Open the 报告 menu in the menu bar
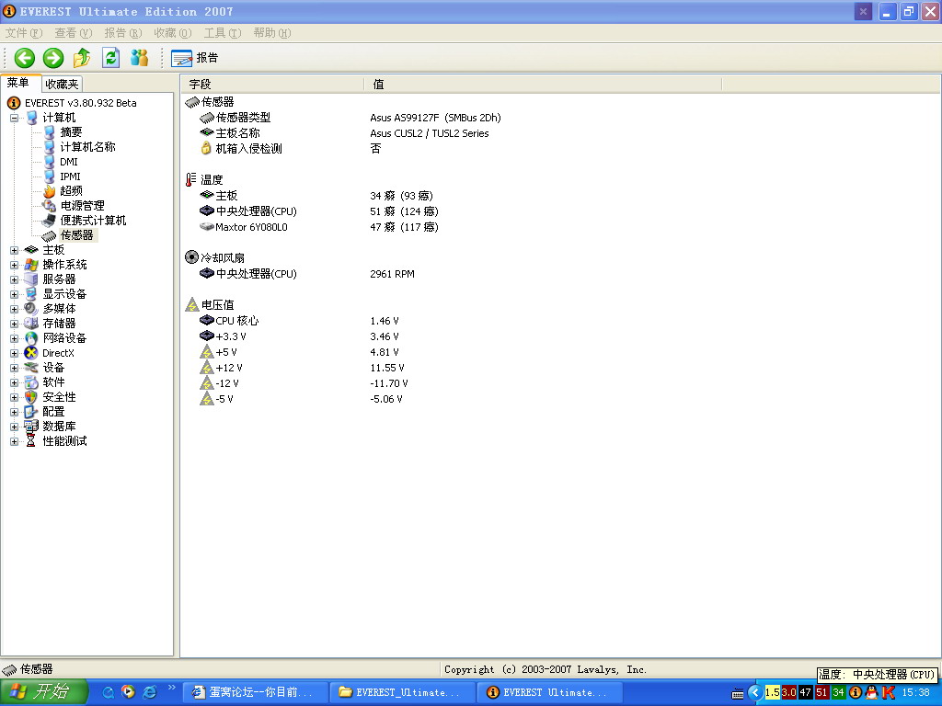 click(123, 33)
